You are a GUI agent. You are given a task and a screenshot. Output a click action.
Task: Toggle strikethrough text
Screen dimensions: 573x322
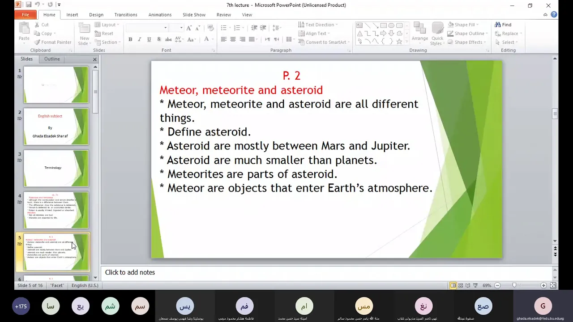[169, 39]
